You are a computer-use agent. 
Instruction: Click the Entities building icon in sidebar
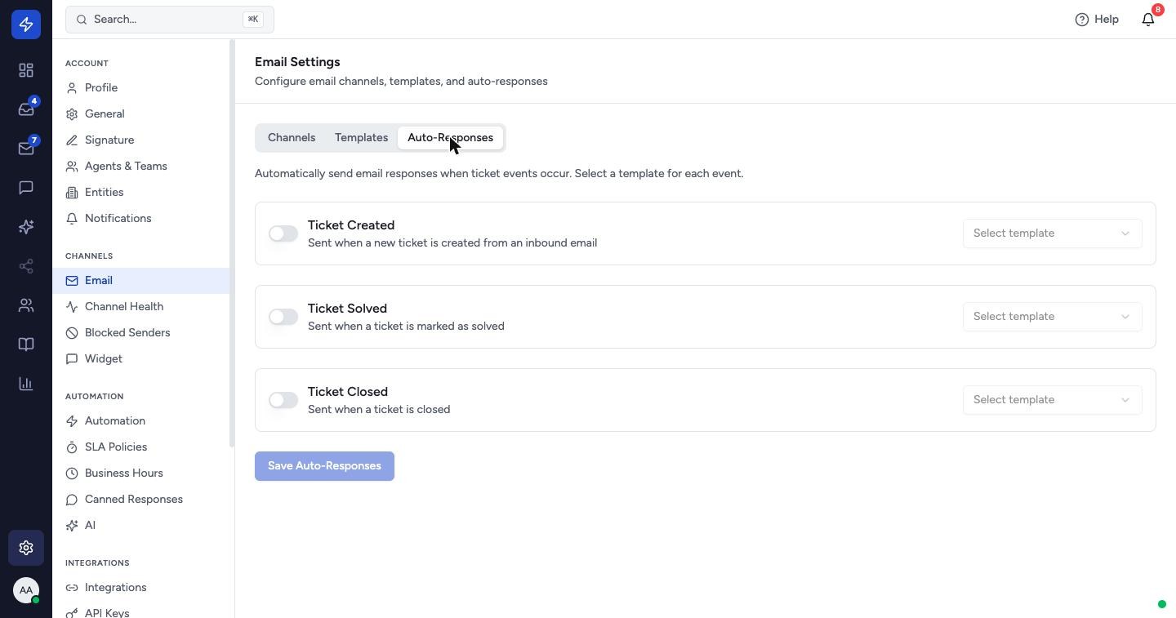72,192
